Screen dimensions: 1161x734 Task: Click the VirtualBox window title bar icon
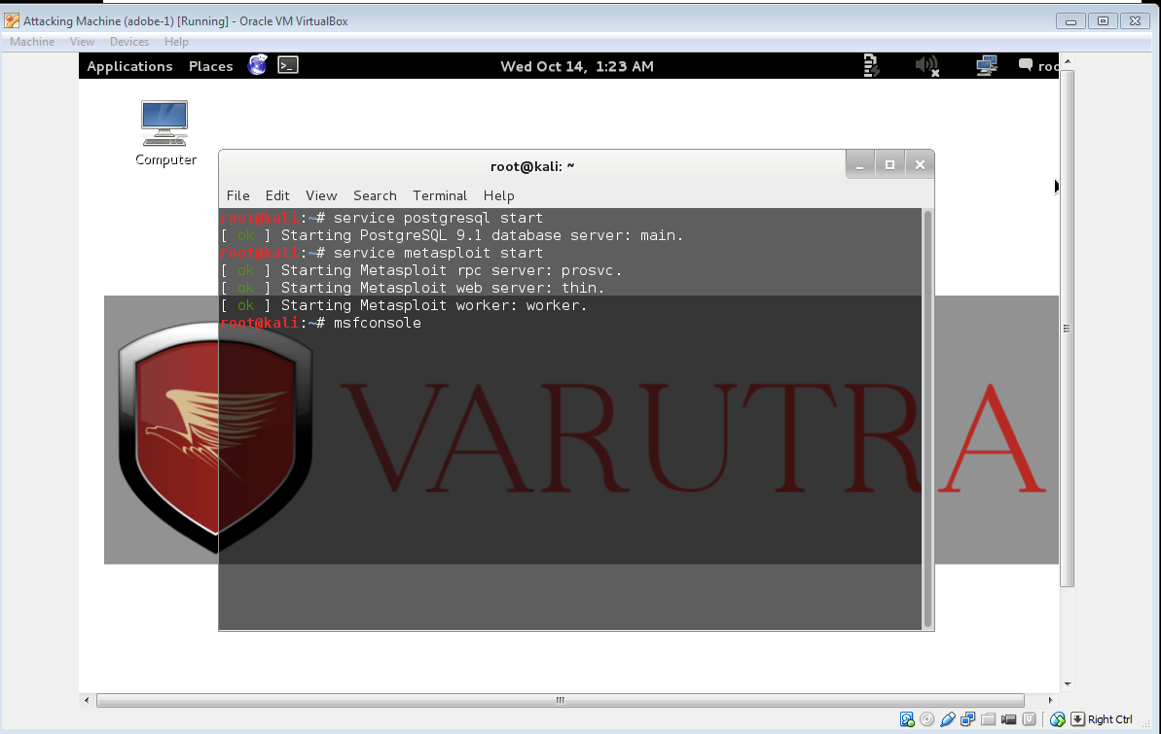12,20
